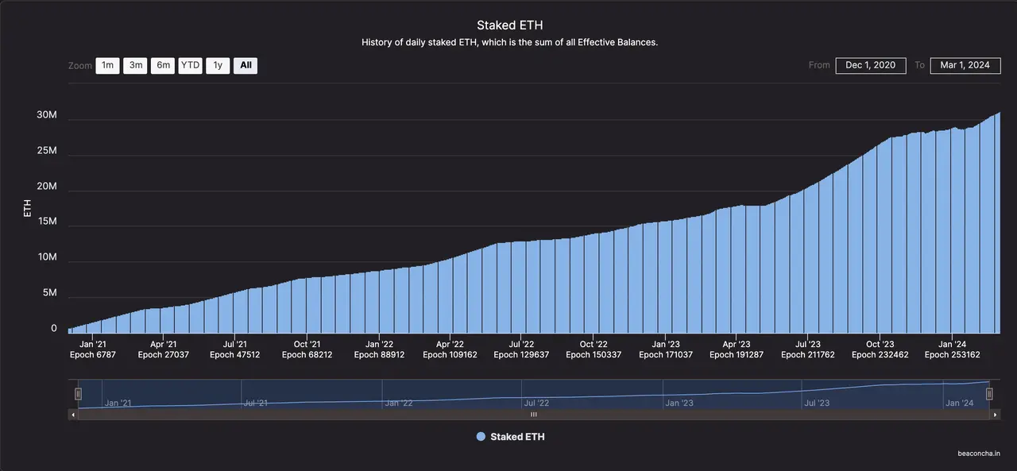Click the navigator's left range handle
This screenshot has width=1017, height=471.
coord(78,393)
